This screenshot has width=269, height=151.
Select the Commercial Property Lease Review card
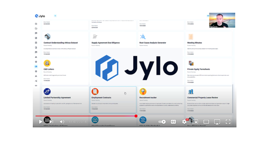(x=209, y=100)
